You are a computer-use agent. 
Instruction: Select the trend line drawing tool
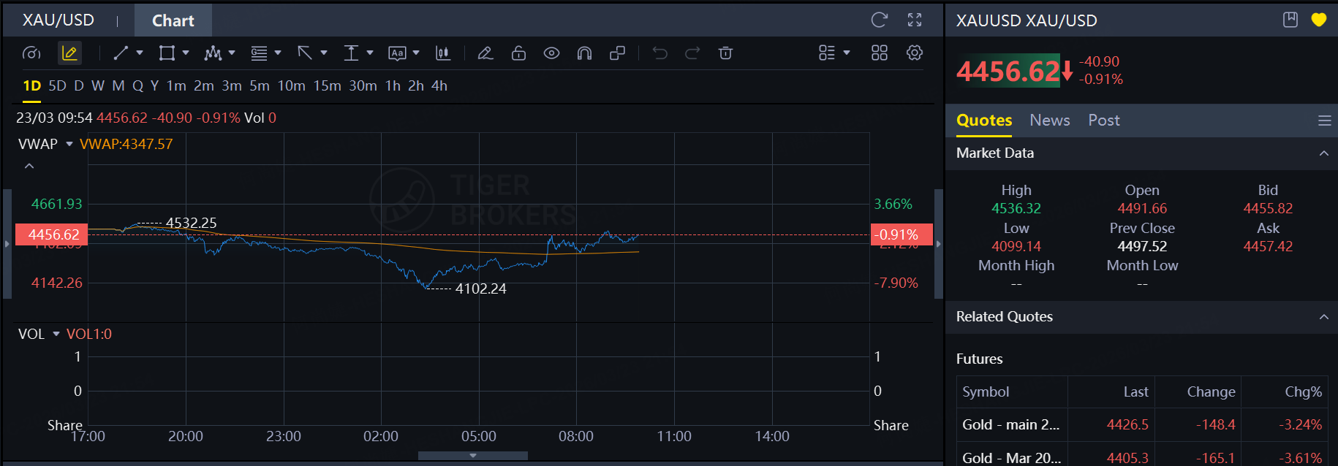pyautogui.click(x=121, y=53)
